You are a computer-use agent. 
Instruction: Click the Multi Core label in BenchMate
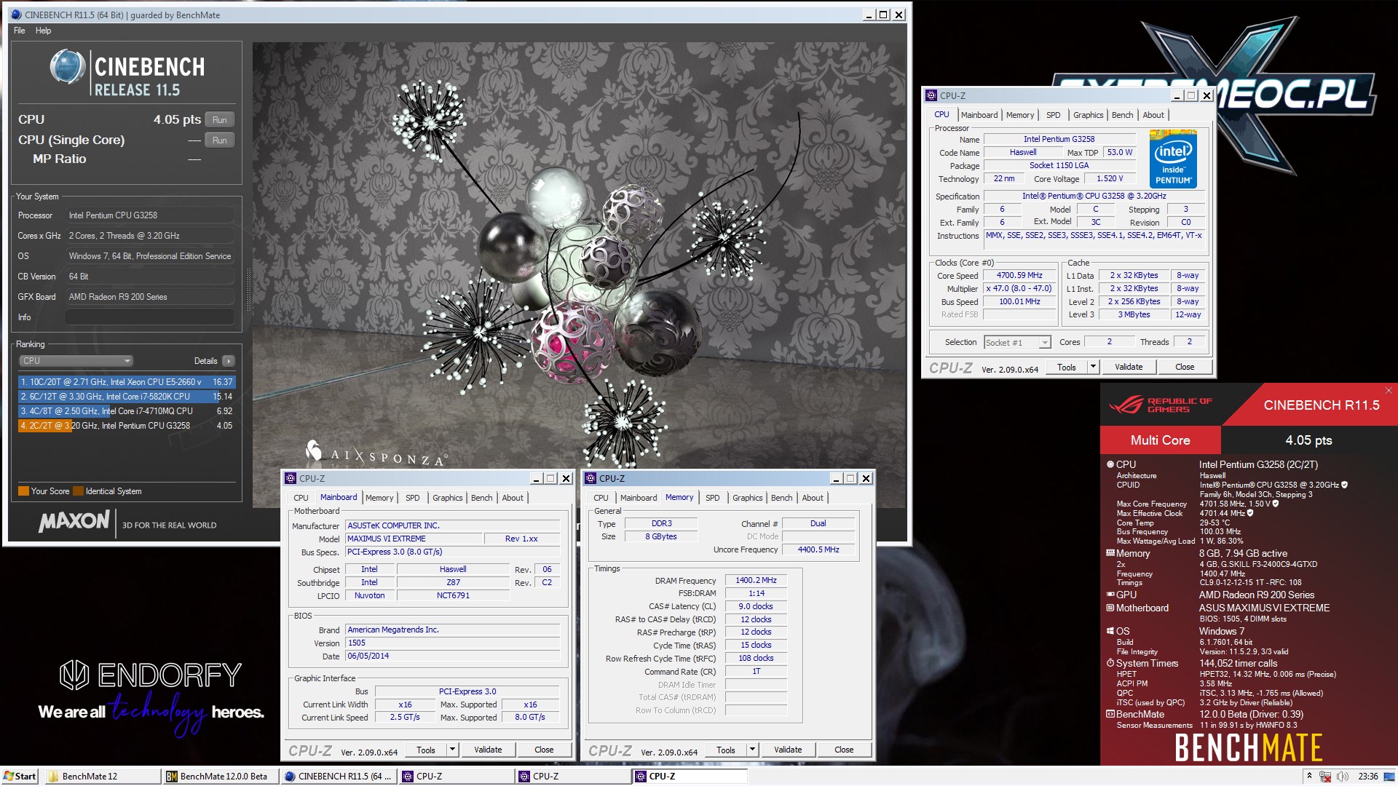(x=1160, y=440)
